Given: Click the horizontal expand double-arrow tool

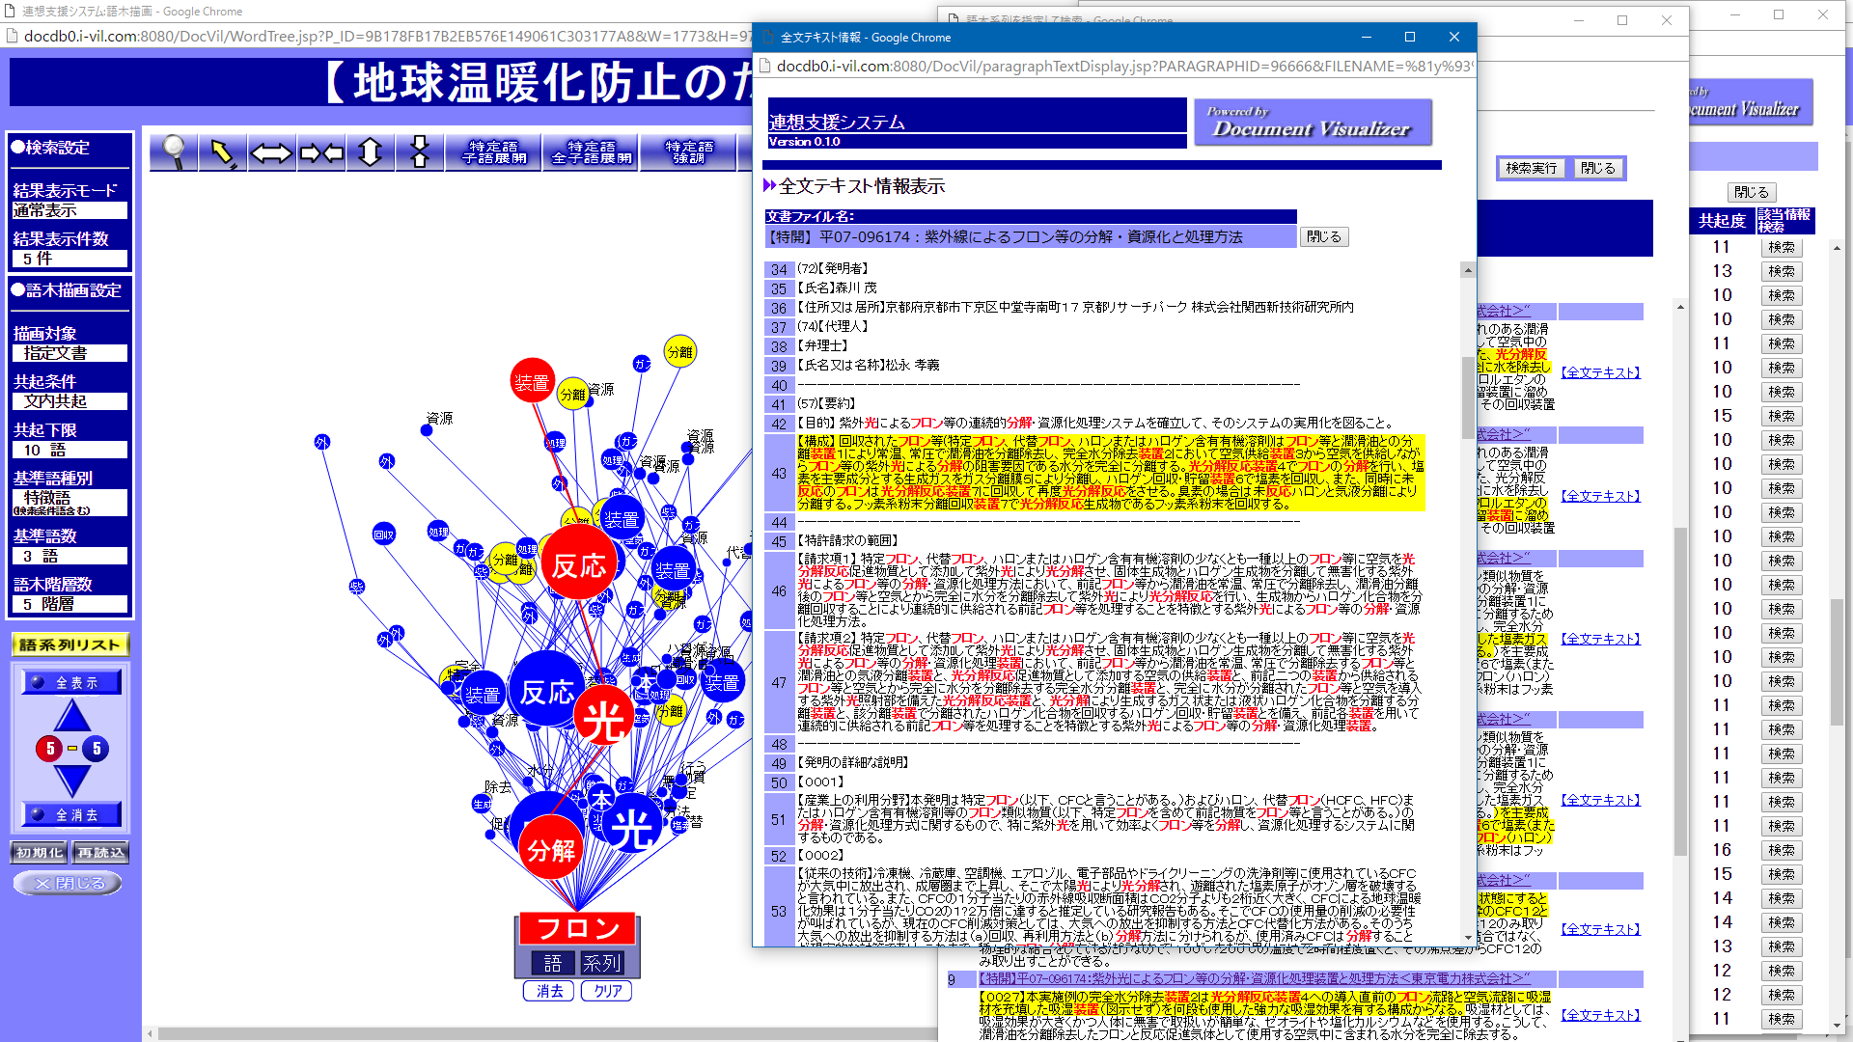Looking at the screenshot, I should pos(272,152).
